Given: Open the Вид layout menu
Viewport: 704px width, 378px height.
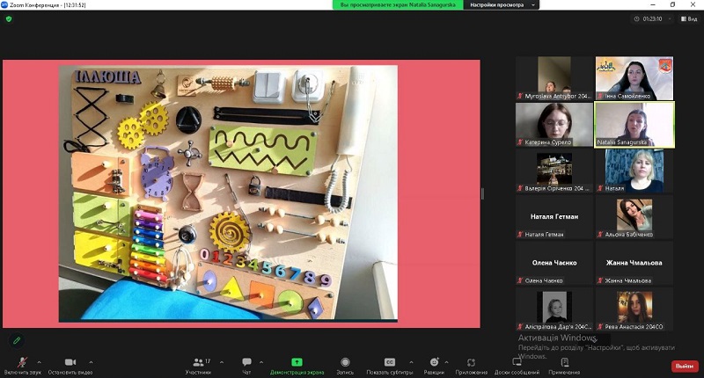Looking at the screenshot, I should (687, 18).
